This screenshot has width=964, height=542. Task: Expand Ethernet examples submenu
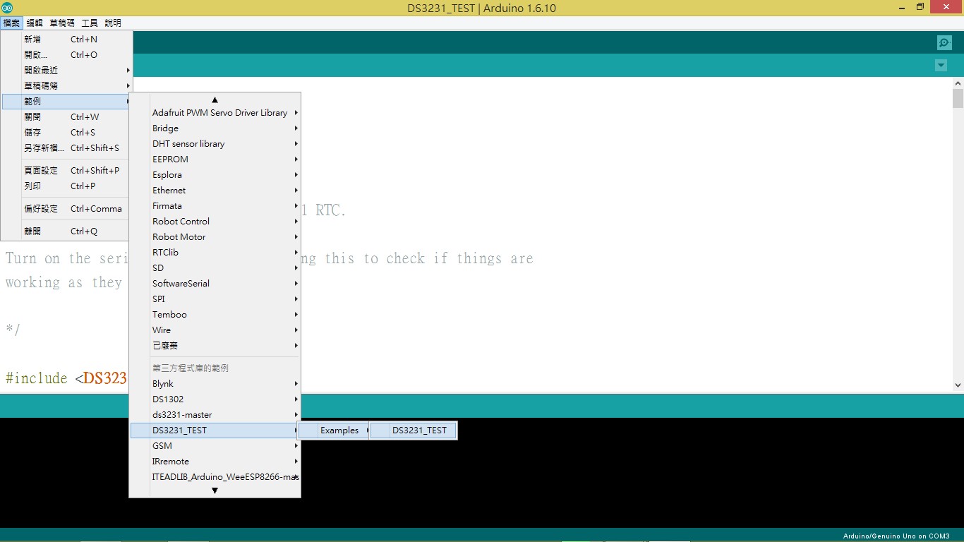point(215,191)
